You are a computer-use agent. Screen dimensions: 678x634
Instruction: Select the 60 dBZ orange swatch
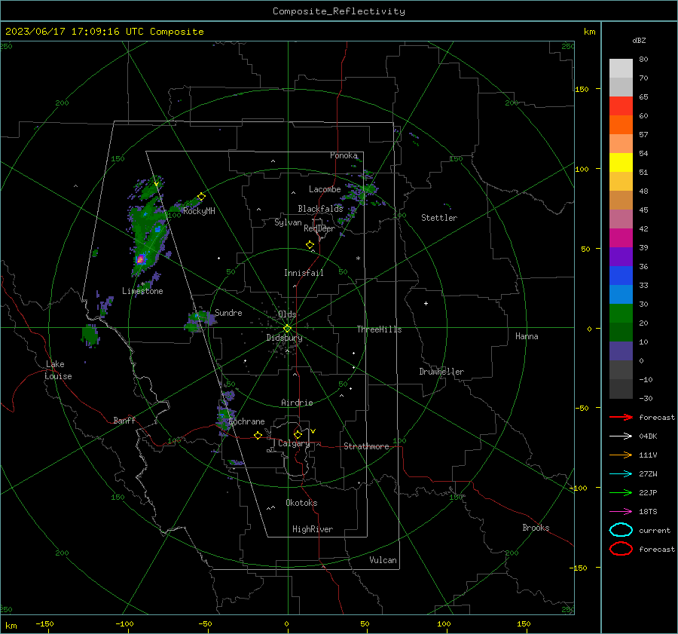click(x=621, y=125)
